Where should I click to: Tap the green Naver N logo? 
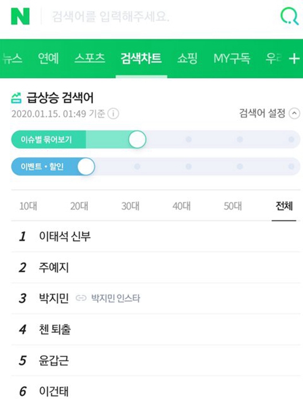[x=20, y=17]
